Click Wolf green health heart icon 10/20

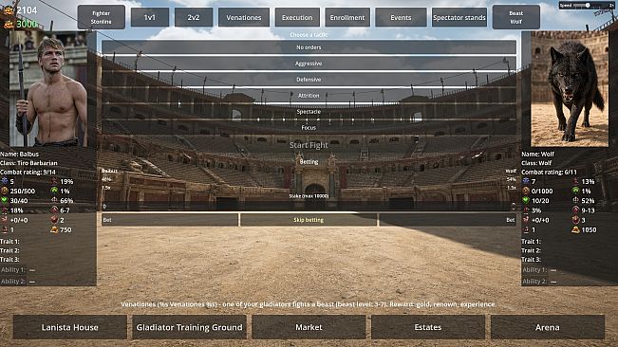[526, 201]
